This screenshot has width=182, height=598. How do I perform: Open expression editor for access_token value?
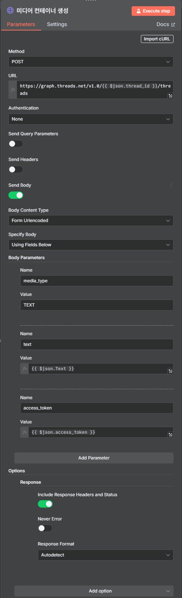tap(170, 435)
